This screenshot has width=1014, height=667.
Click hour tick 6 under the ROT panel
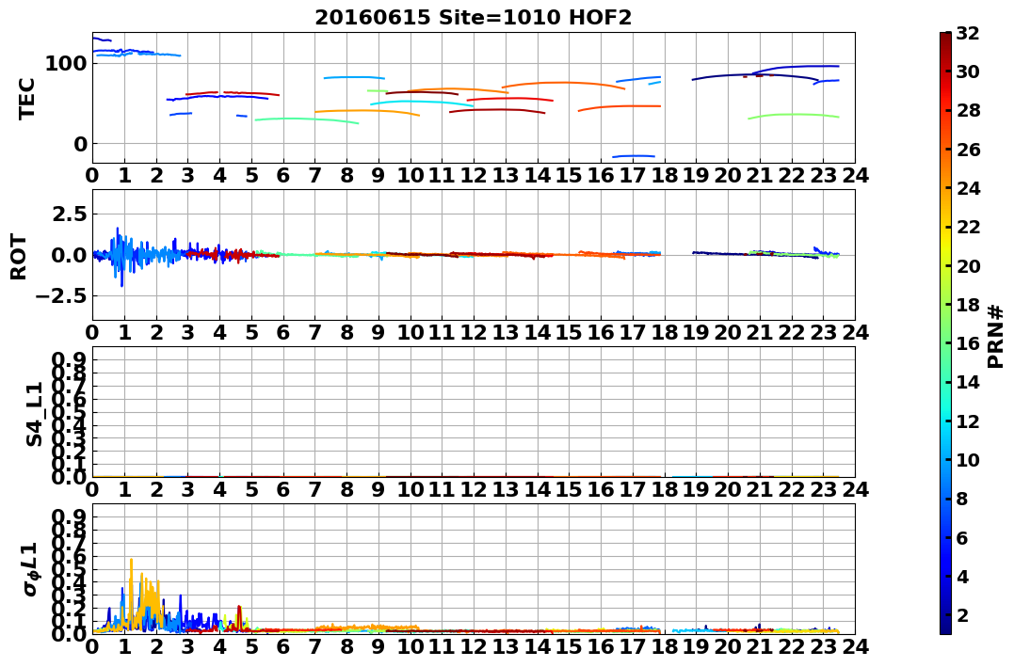click(x=282, y=332)
